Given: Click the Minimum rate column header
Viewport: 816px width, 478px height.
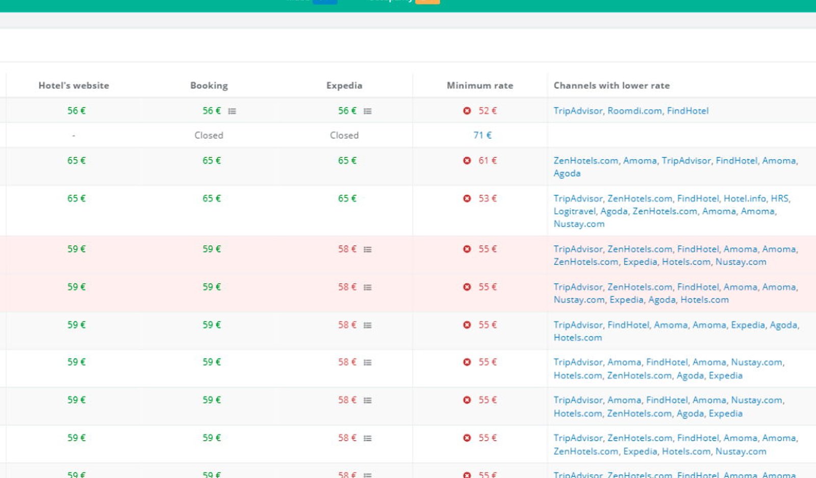Looking at the screenshot, I should coord(480,86).
